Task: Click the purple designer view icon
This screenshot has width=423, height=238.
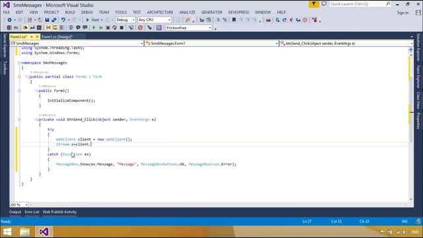Action: click(159, 28)
